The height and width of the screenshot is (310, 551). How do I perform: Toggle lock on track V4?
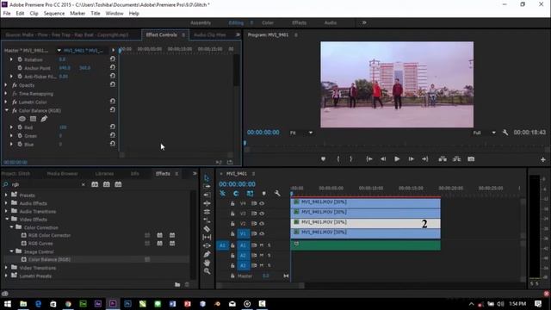coord(232,203)
